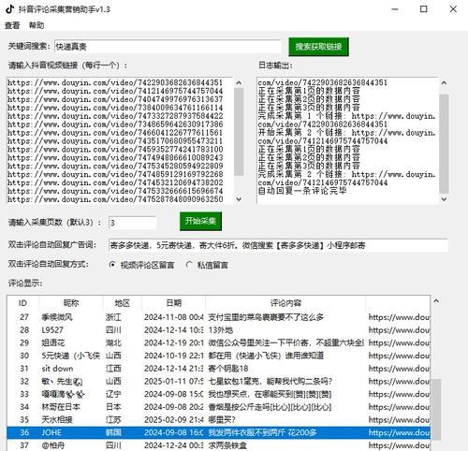Image resolution: width=468 pixels, height=451 pixels.
Task: Open the 帮助 menu
Action: point(37,25)
